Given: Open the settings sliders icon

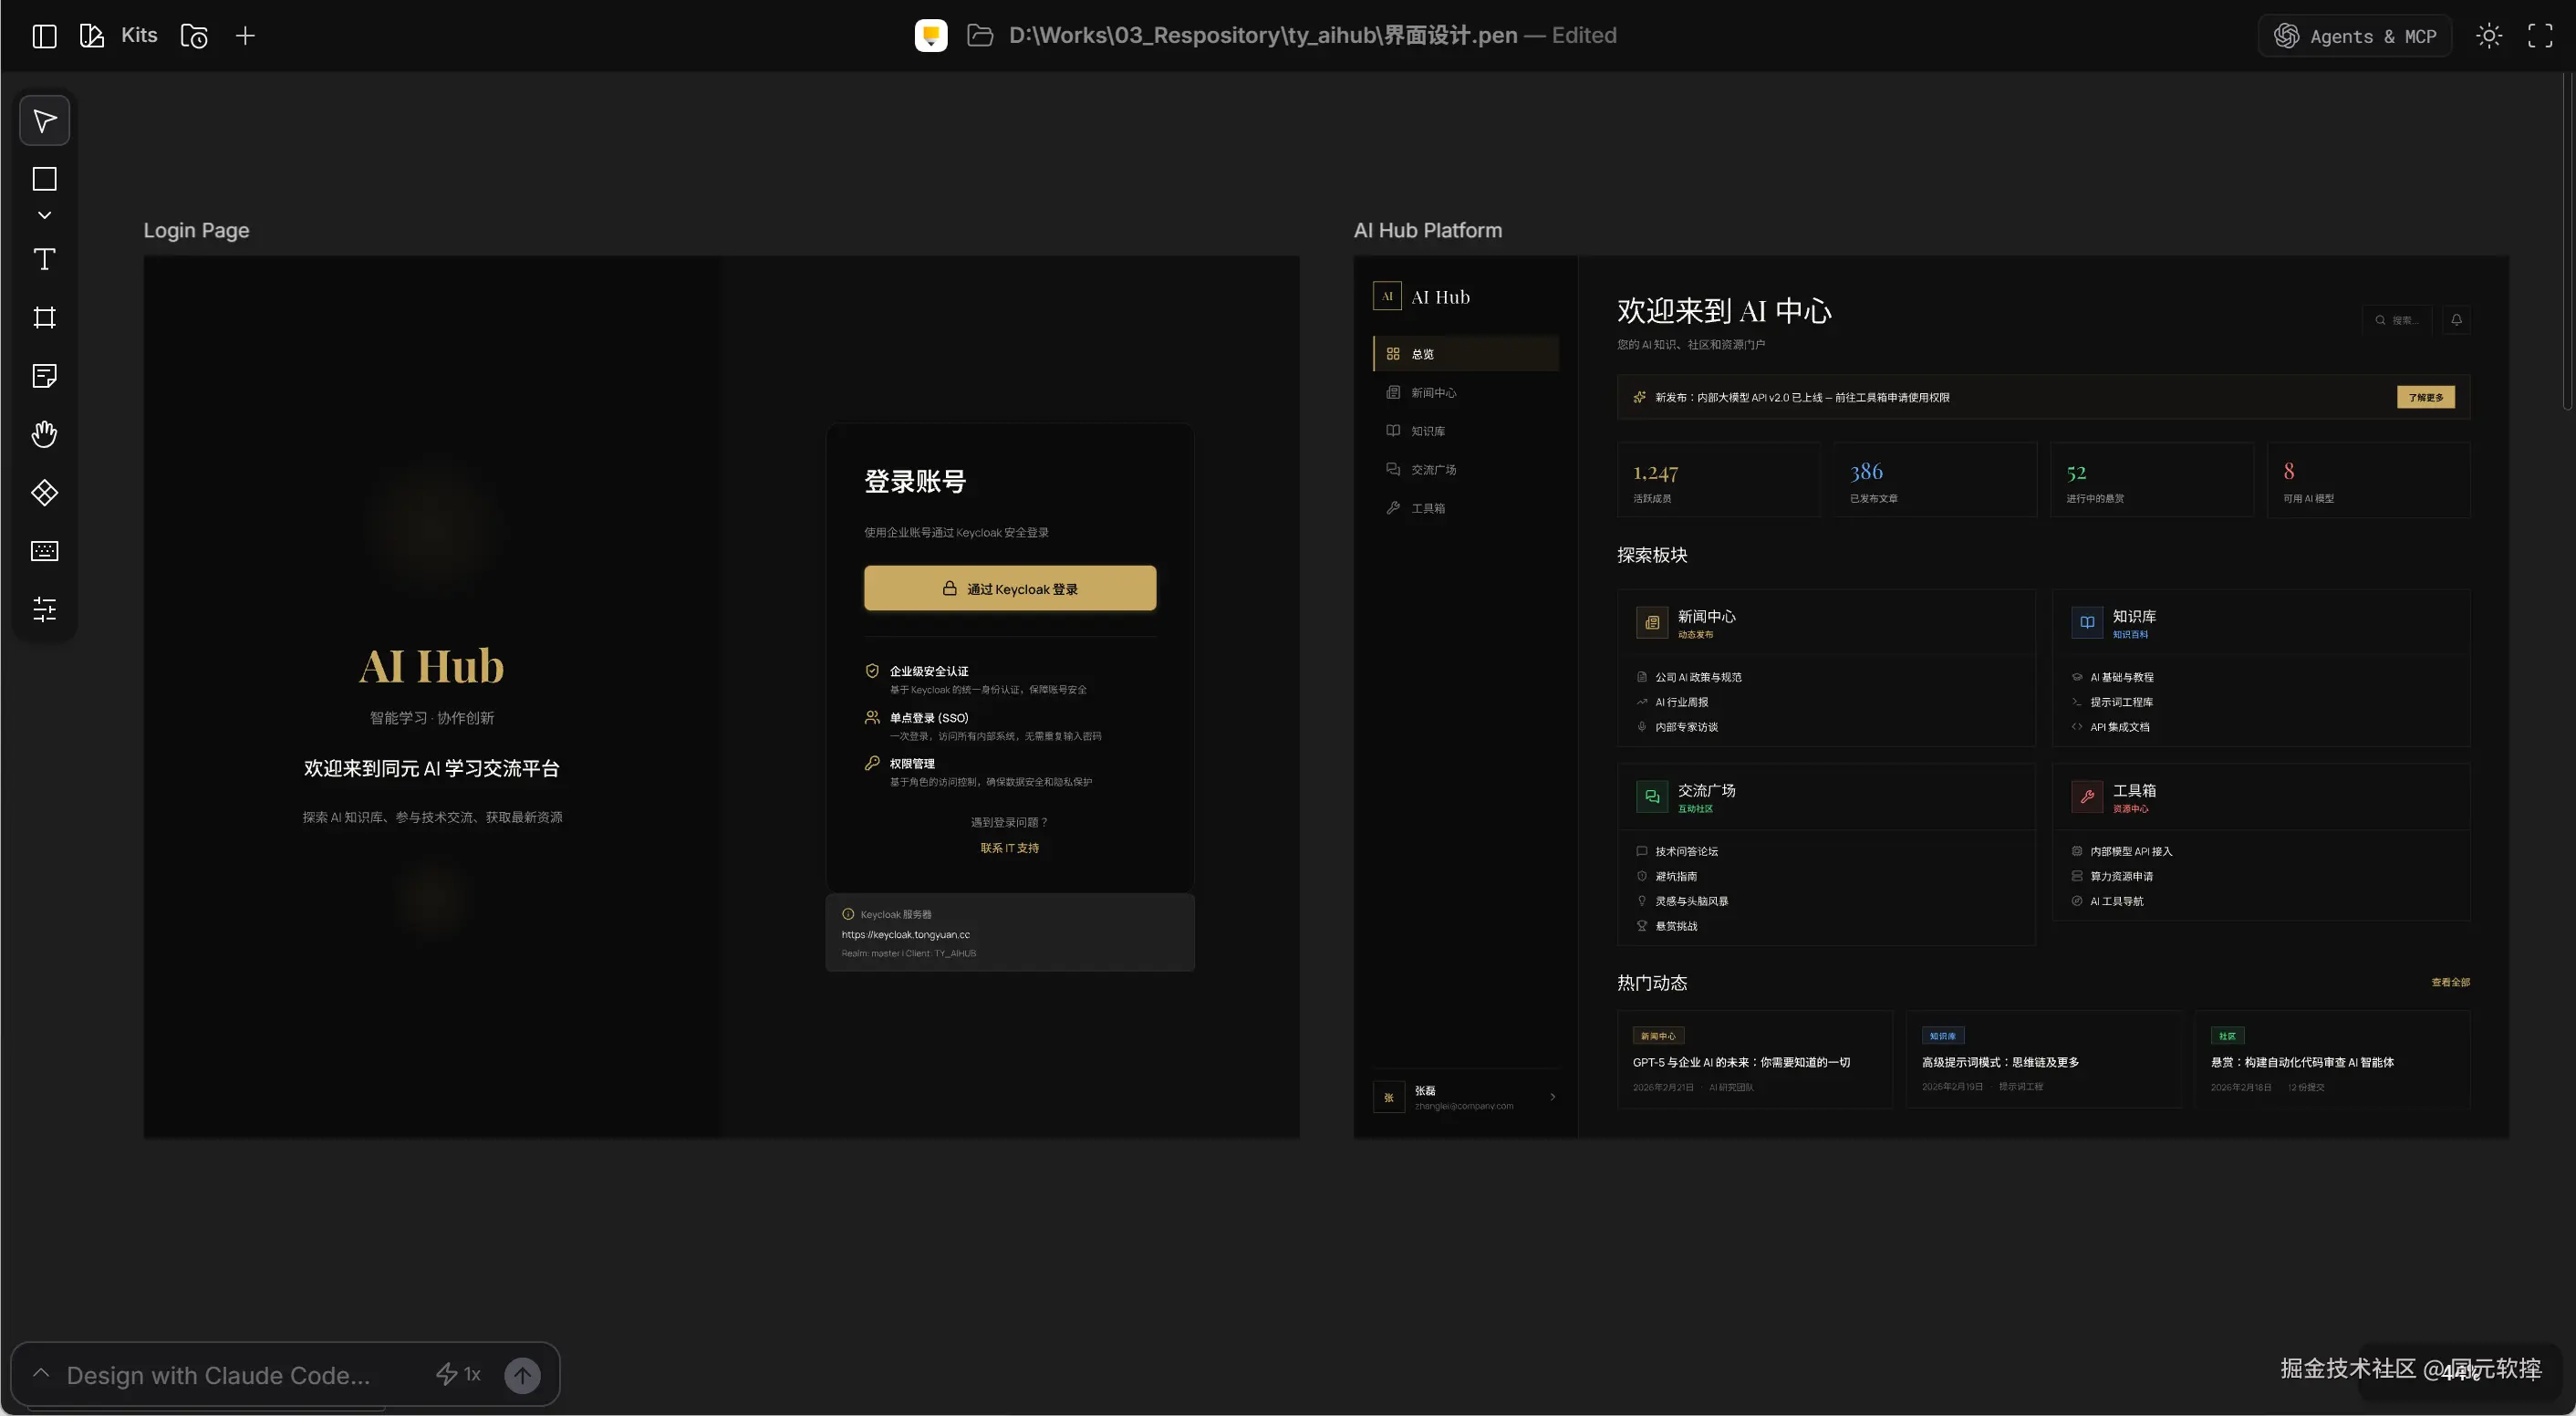Looking at the screenshot, I should [x=44, y=609].
